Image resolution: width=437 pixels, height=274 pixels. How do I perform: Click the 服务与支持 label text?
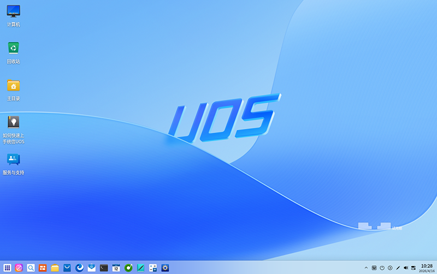point(13,172)
